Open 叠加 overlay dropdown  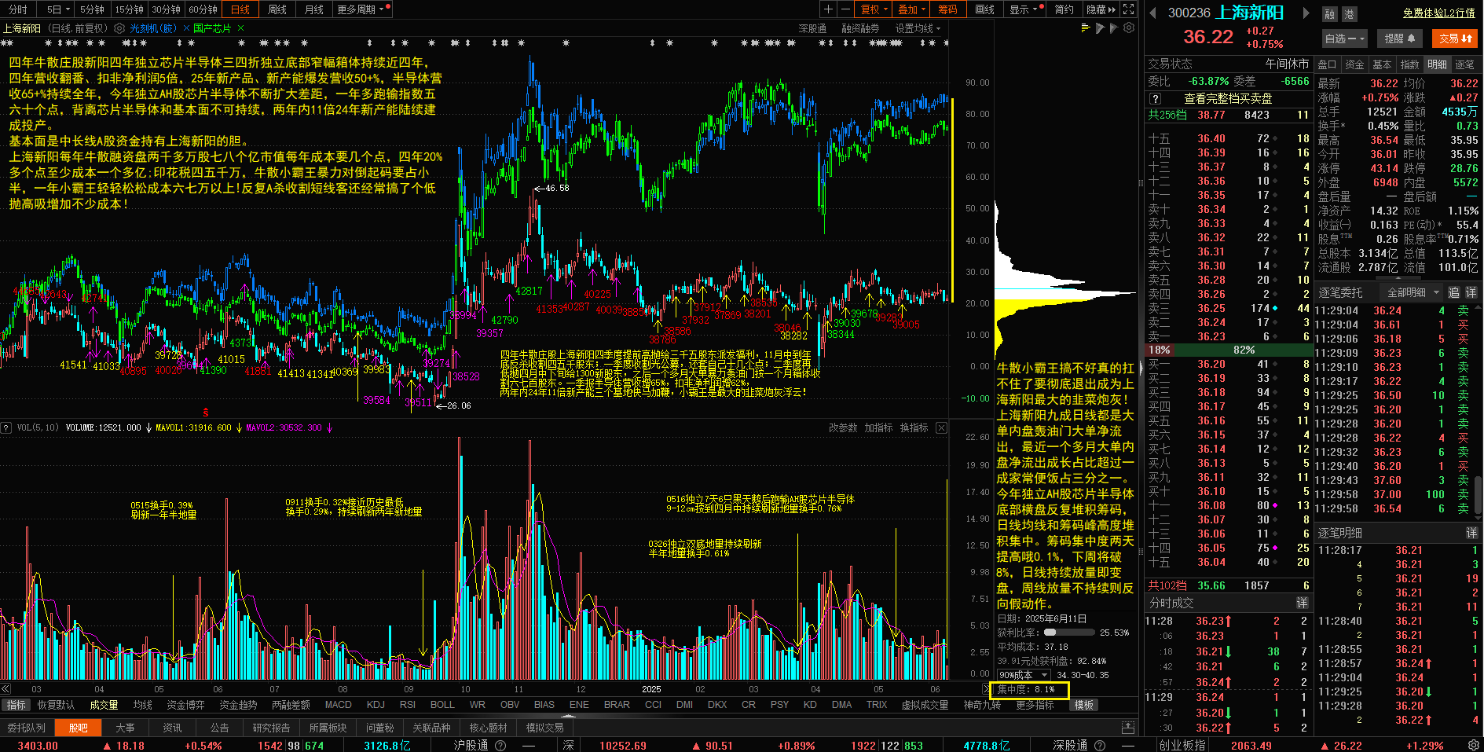click(911, 9)
